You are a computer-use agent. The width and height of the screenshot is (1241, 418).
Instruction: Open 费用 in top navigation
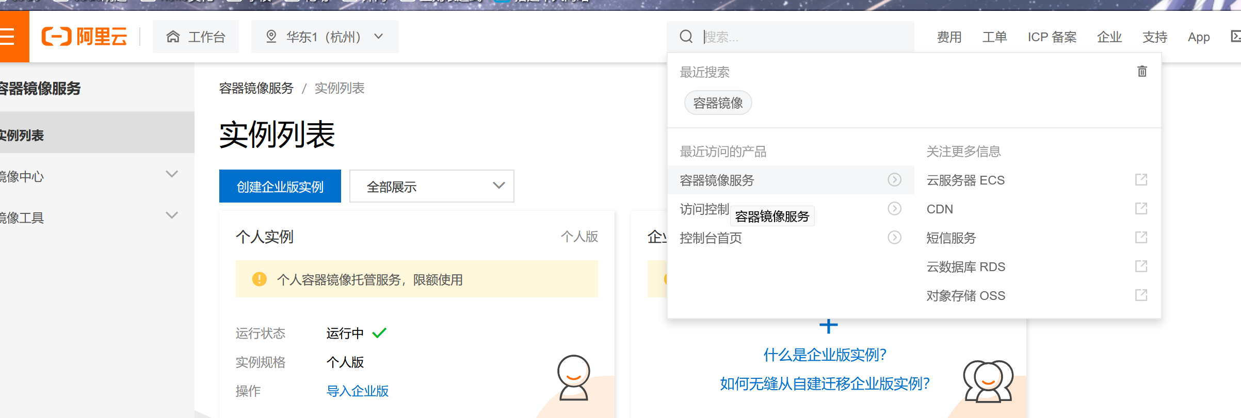click(949, 37)
